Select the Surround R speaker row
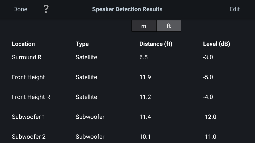This screenshot has width=255, height=143. [27, 57]
